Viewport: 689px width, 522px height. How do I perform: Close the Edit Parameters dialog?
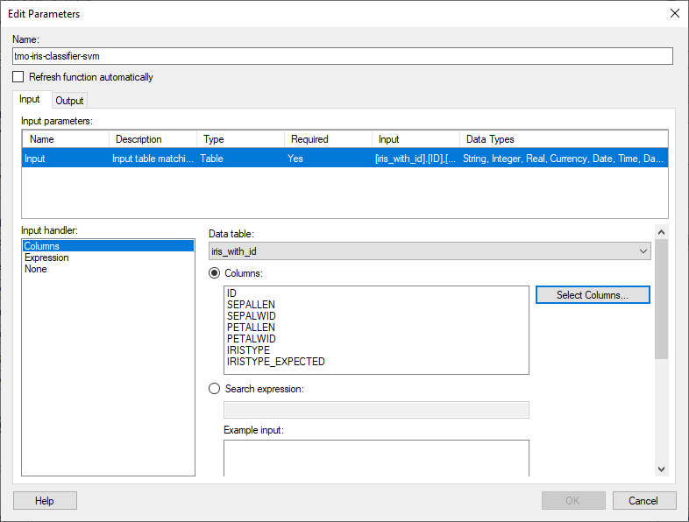tap(673, 13)
